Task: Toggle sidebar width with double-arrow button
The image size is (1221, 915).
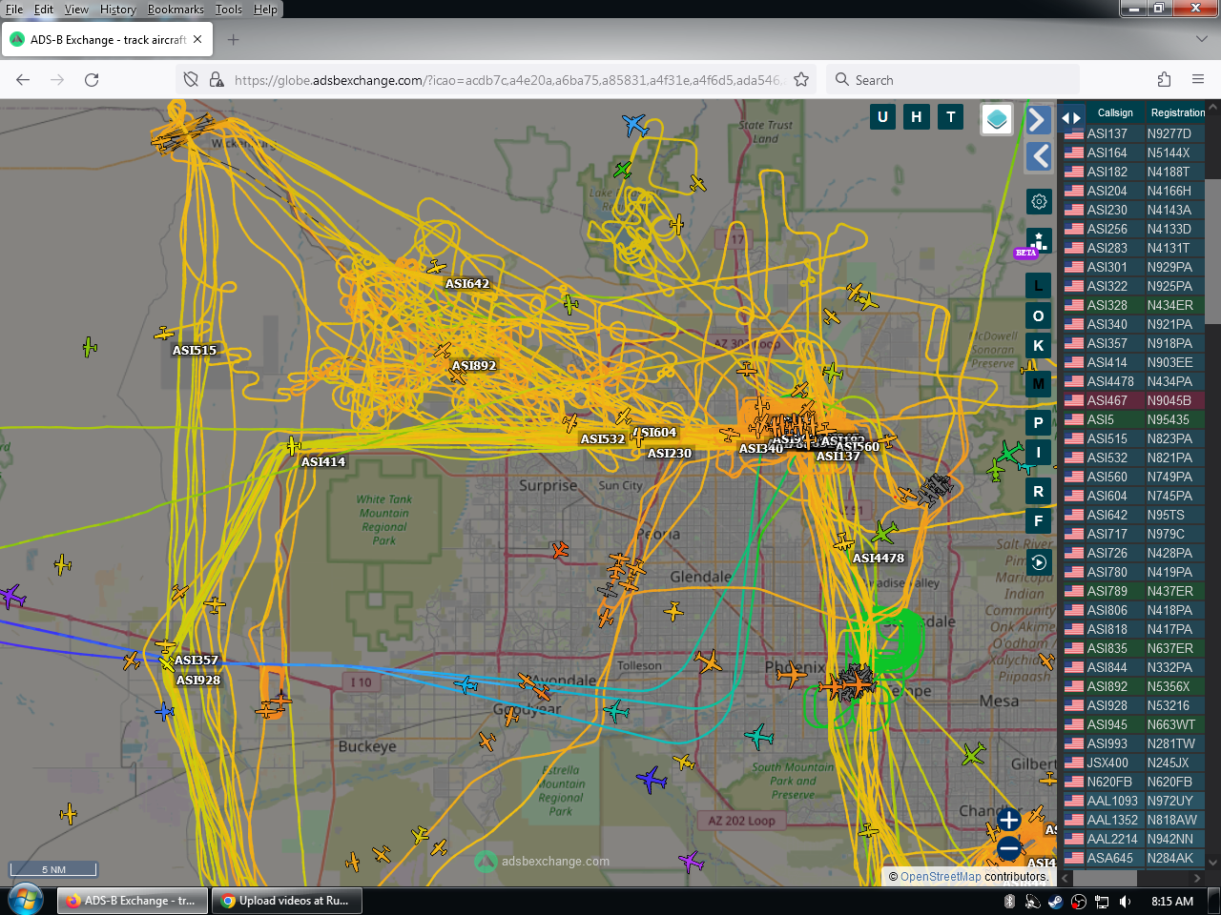Action: [x=1071, y=118]
